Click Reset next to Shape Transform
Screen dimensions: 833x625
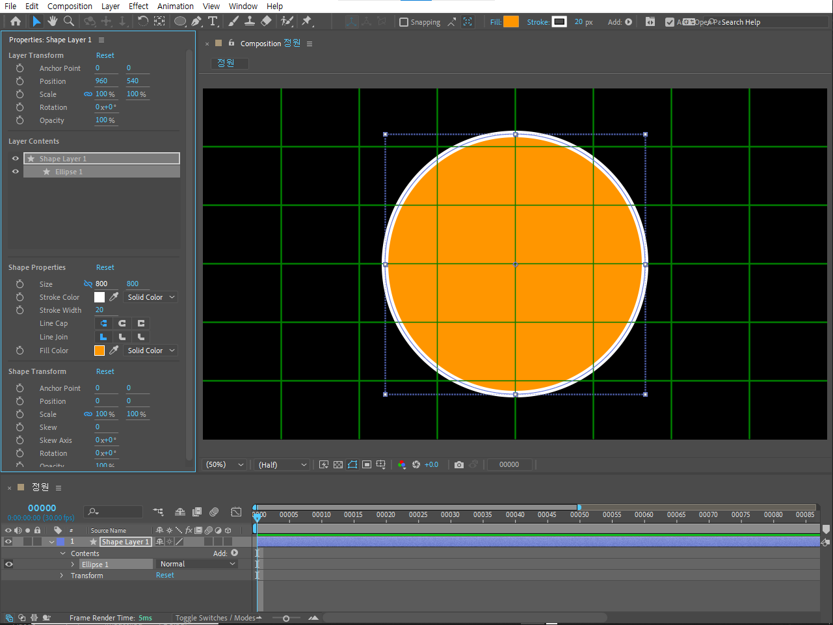pos(105,371)
